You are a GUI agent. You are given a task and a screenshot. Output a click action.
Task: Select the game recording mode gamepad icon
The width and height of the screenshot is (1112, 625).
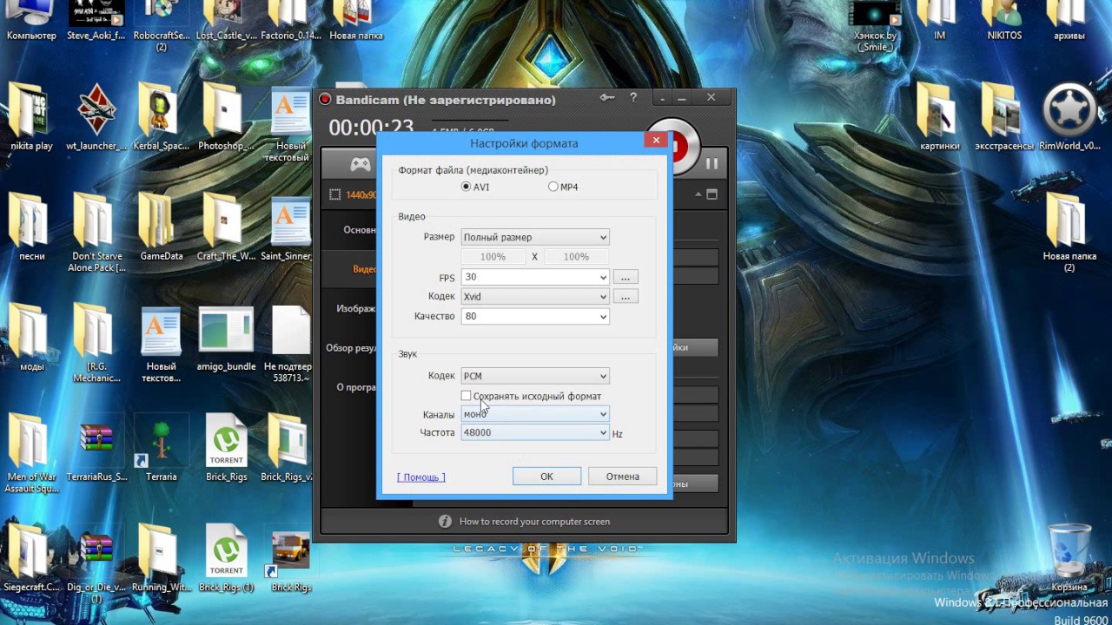(360, 164)
